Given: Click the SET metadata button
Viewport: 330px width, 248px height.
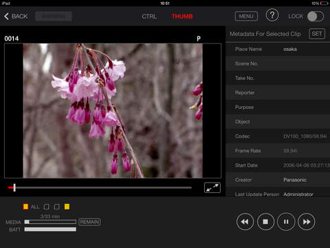Looking at the screenshot, I should pyautogui.click(x=317, y=34).
